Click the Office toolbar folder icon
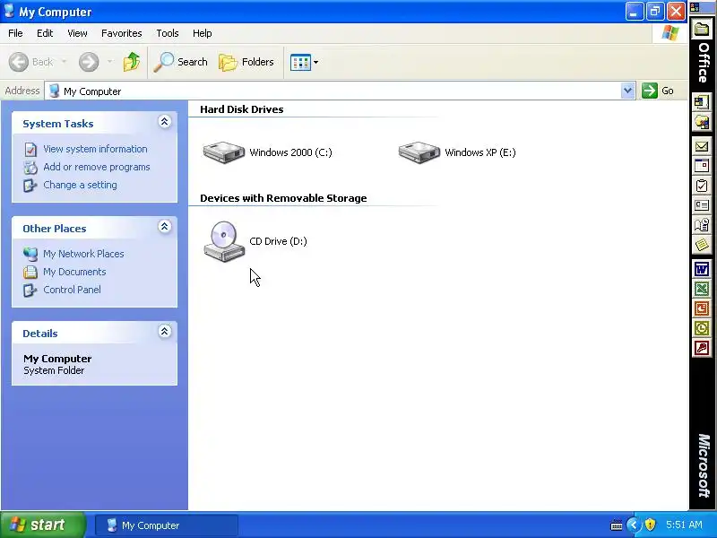Screen dimensions: 717x538 coord(702,30)
